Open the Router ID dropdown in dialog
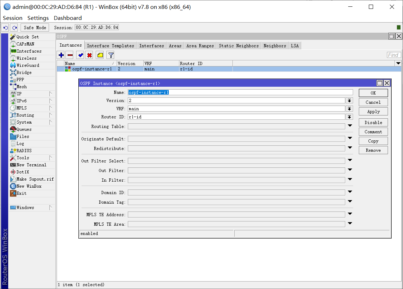 tap(349, 117)
